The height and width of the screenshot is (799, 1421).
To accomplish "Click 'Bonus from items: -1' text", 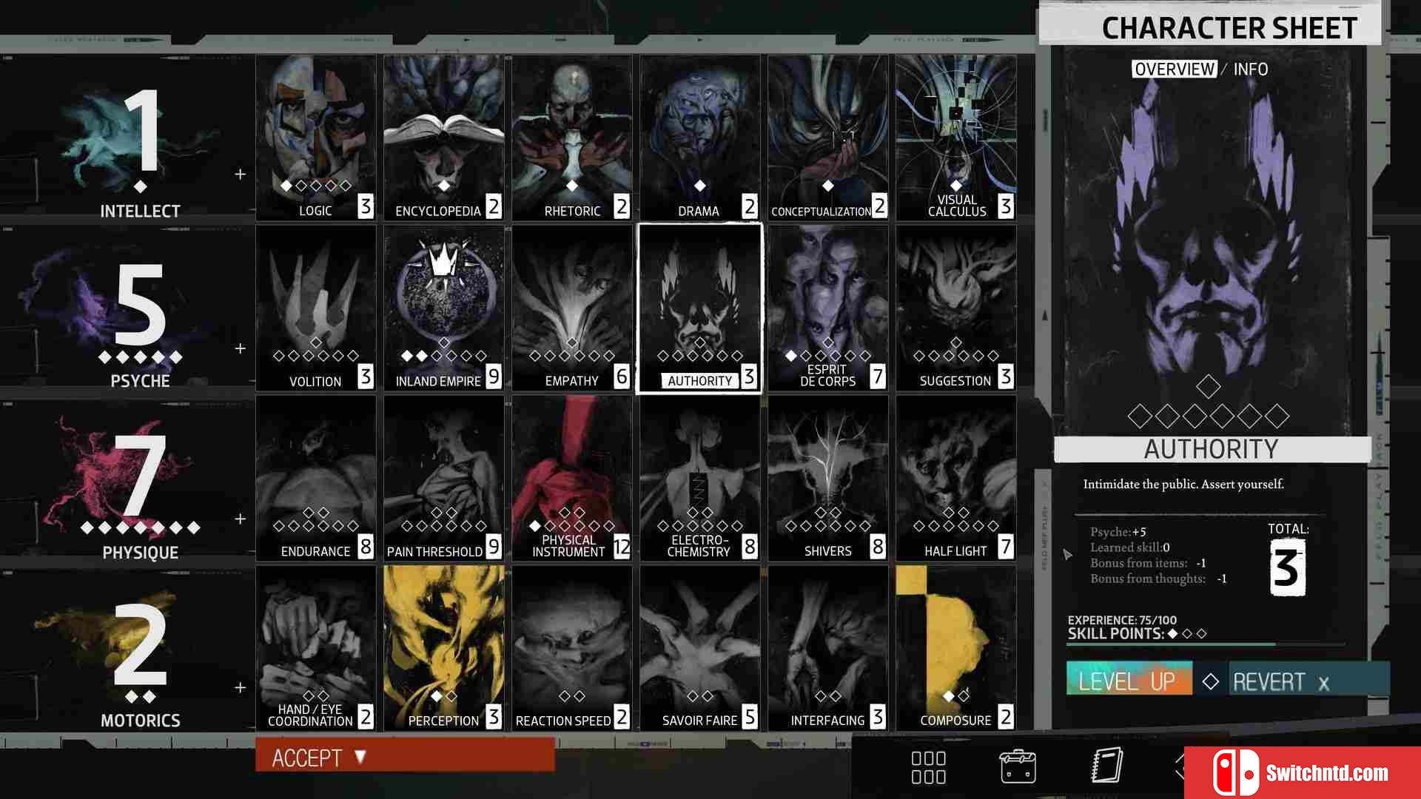I will (1149, 563).
